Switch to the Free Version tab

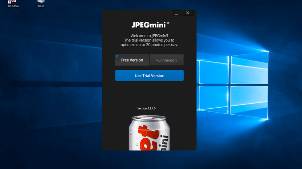(x=132, y=60)
